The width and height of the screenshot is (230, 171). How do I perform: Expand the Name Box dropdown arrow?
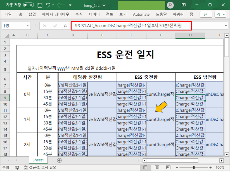click(28, 26)
